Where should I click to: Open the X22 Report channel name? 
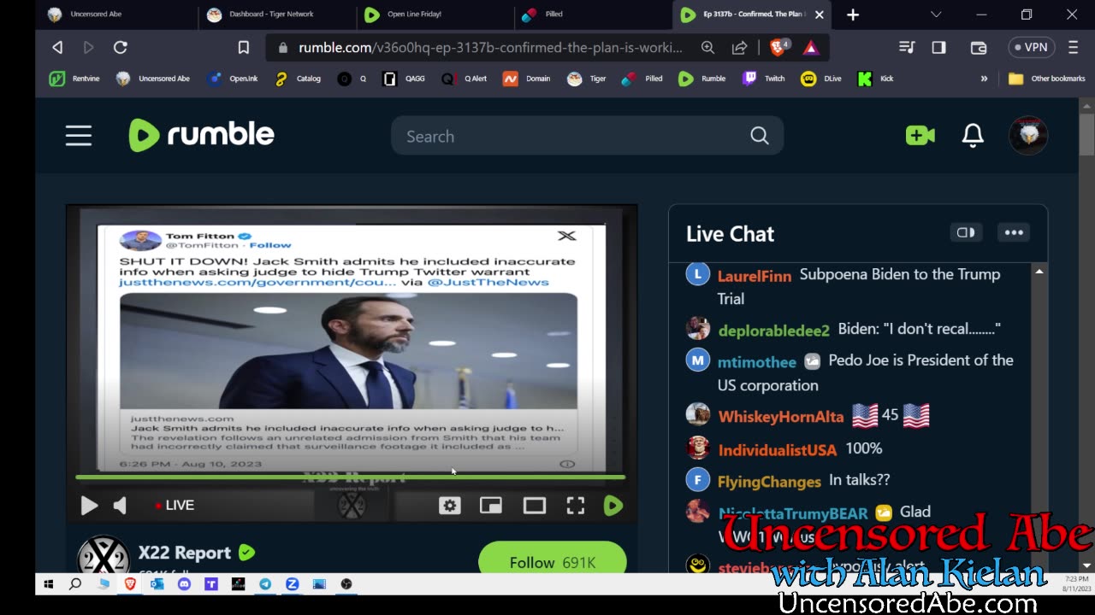pos(185,553)
